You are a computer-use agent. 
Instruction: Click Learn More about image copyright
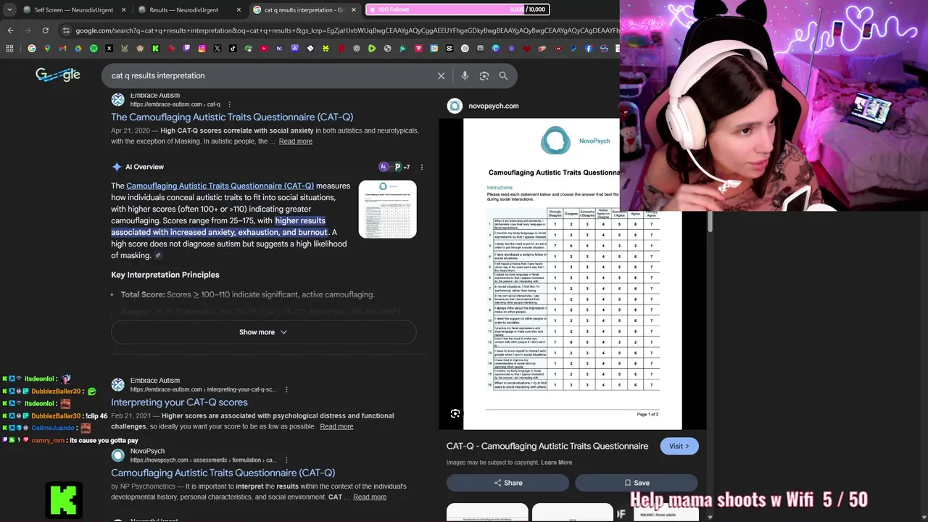click(x=556, y=463)
